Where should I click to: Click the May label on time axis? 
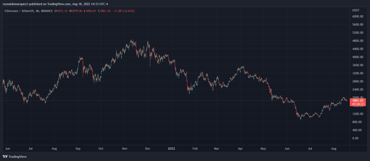tap(264, 149)
